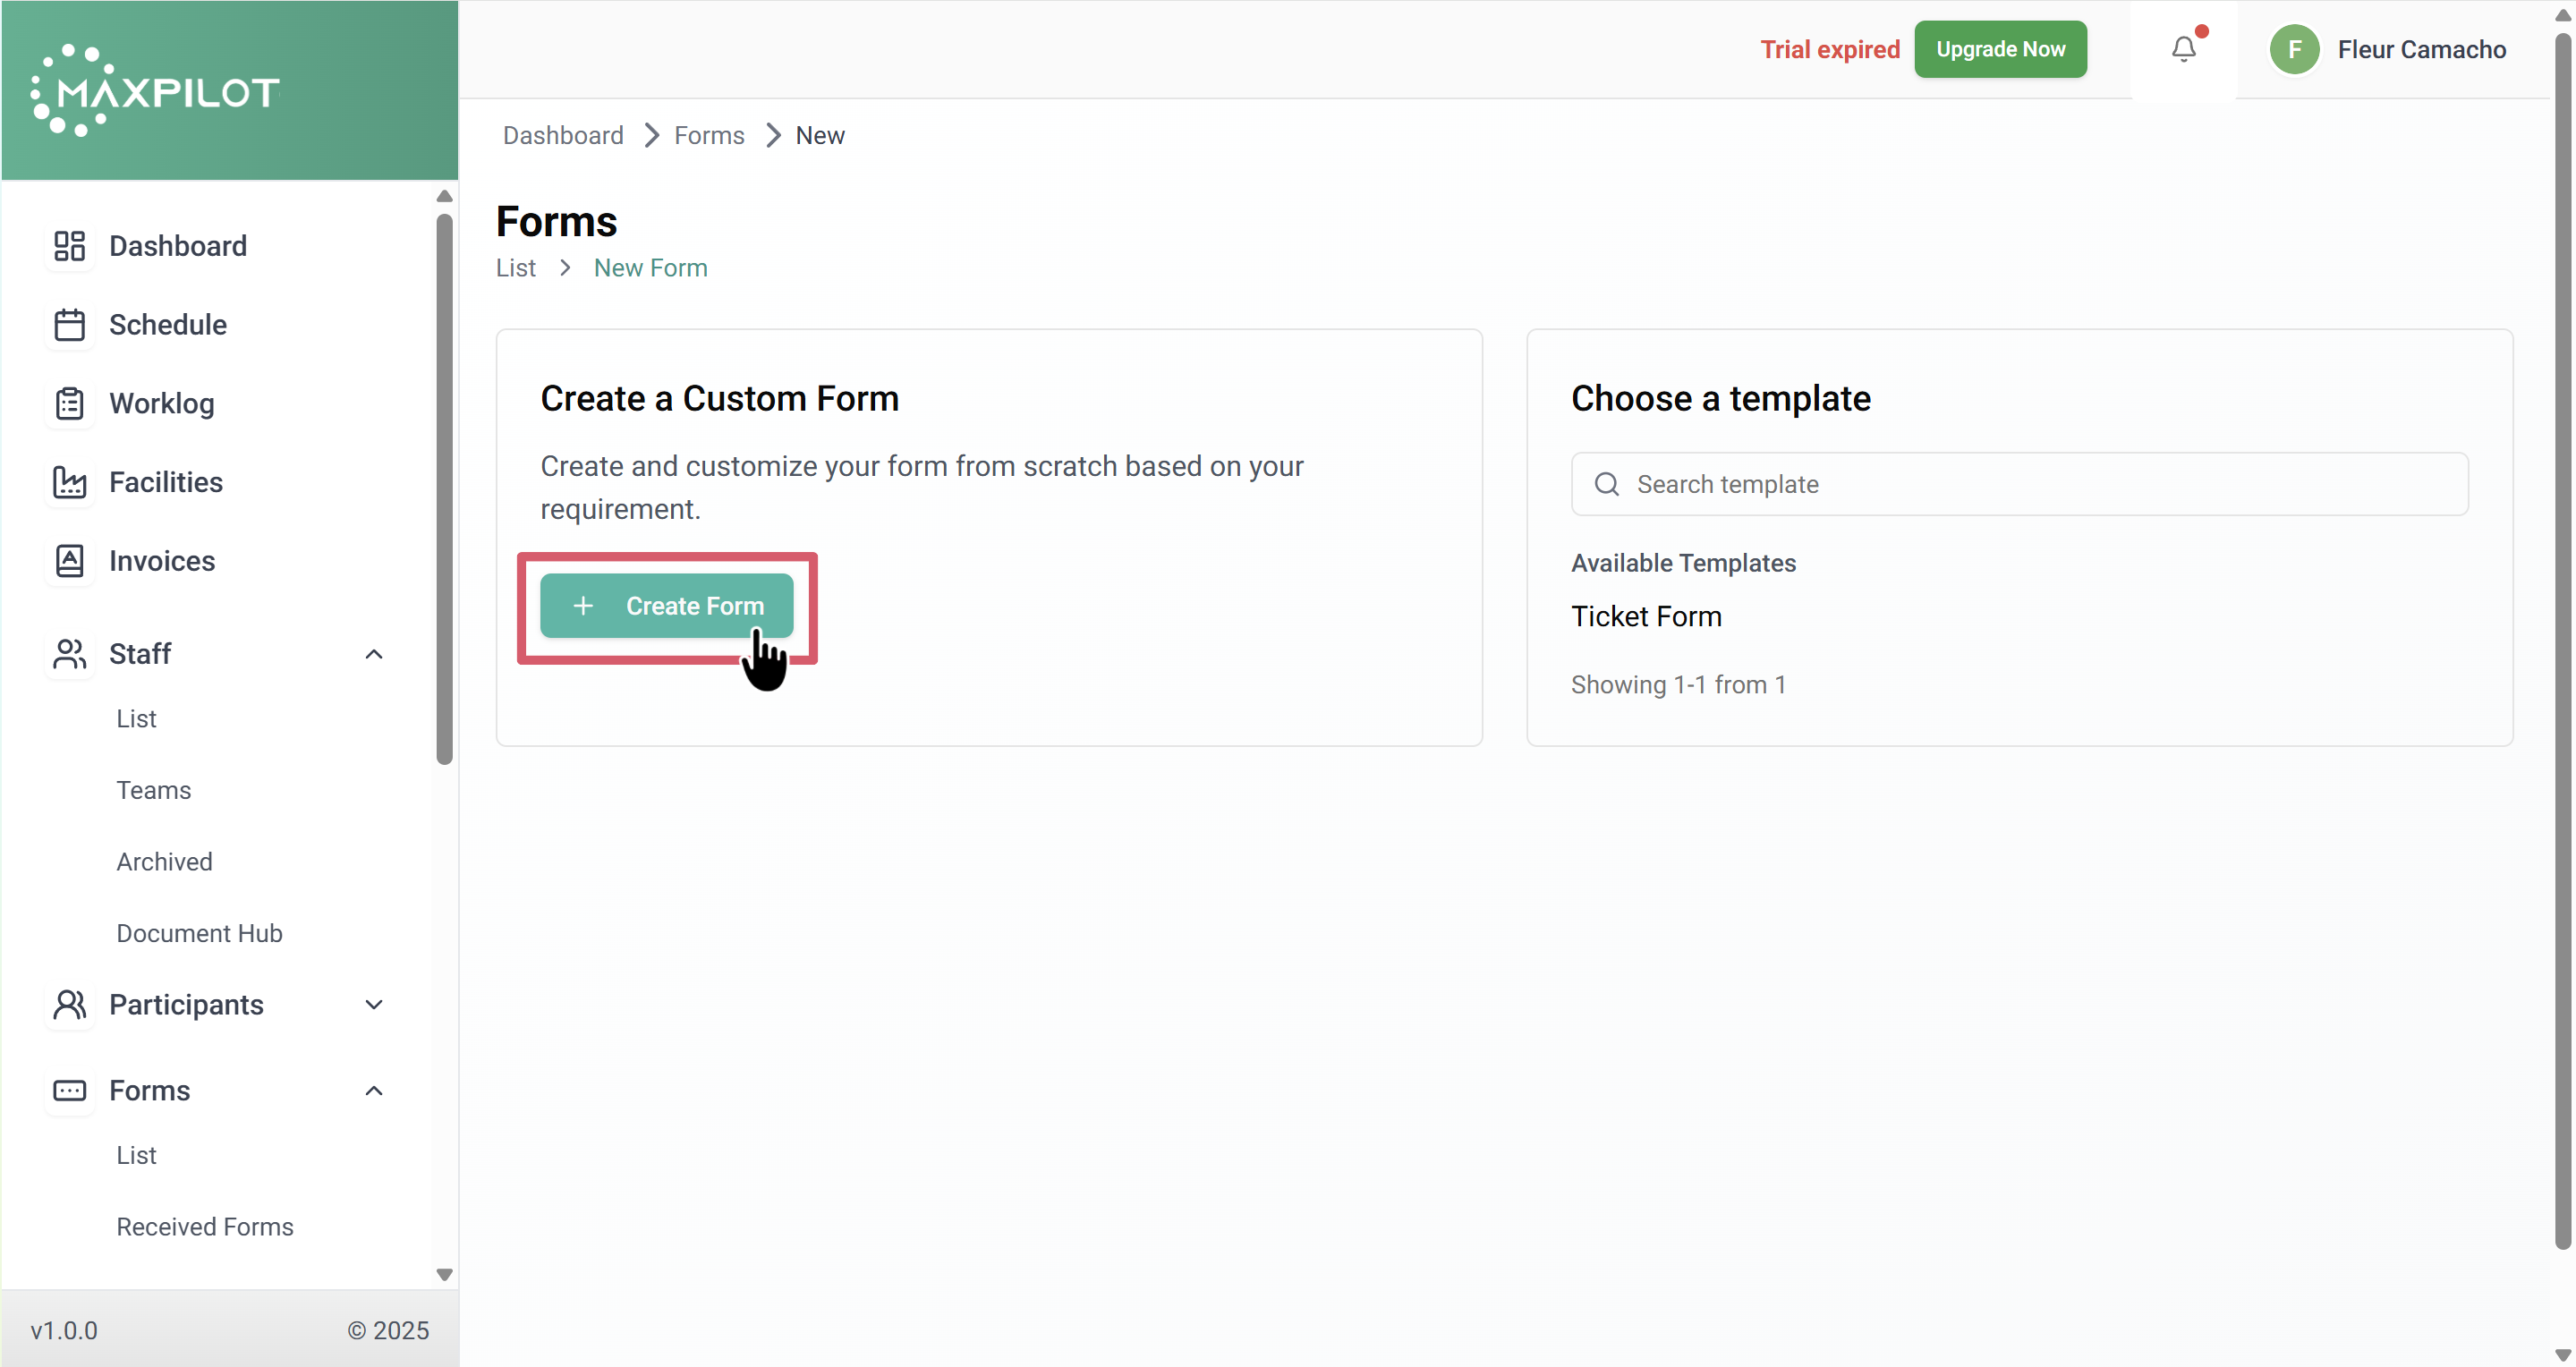Screen dimensions: 2576x1367
Task: Click the Worklog clipboard icon
Action: coord(69,403)
